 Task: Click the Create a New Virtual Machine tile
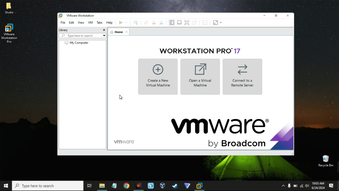click(158, 77)
